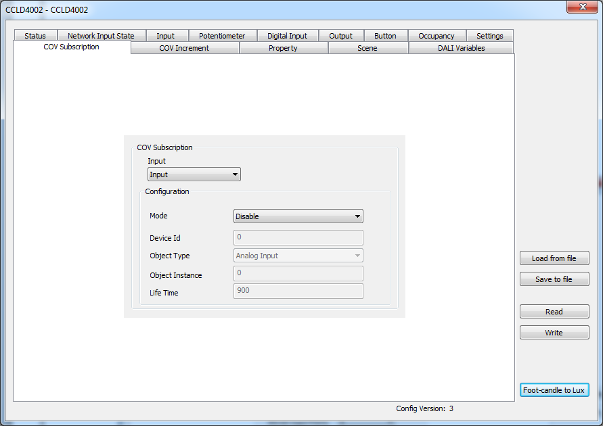This screenshot has height=426, width=603.
Task: Go to the Potentiometer tab
Action: tap(222, 36)
